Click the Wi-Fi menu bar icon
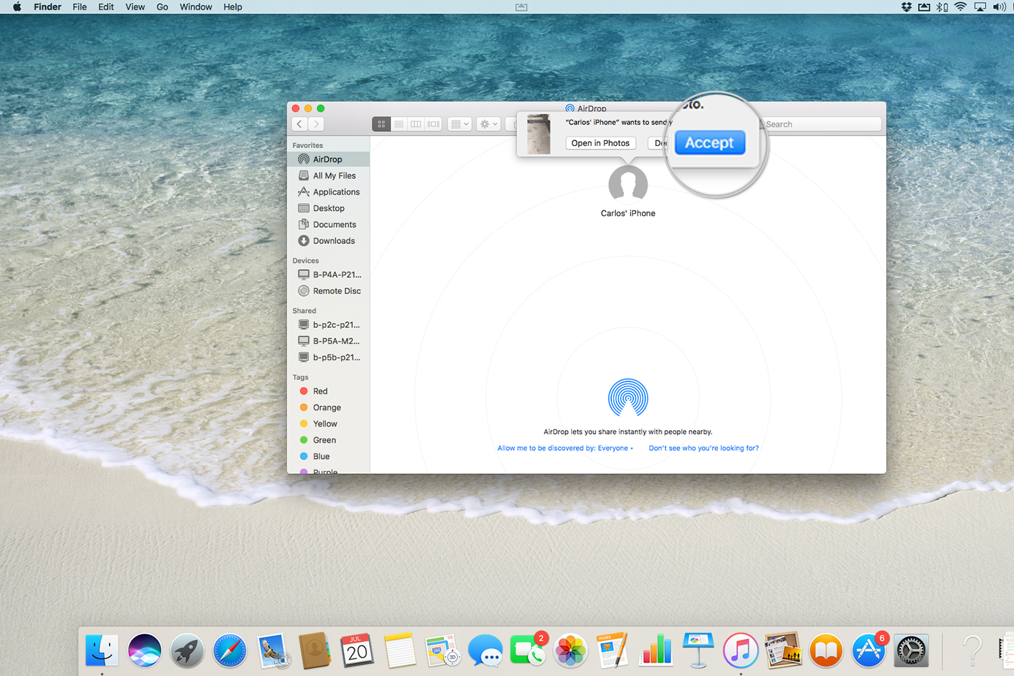This screenshot has width=1014, height=676. click(x=961, y=7)
